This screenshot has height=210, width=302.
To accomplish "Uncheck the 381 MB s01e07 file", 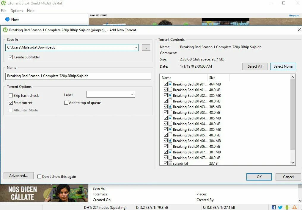I will (x=166, y=152).
